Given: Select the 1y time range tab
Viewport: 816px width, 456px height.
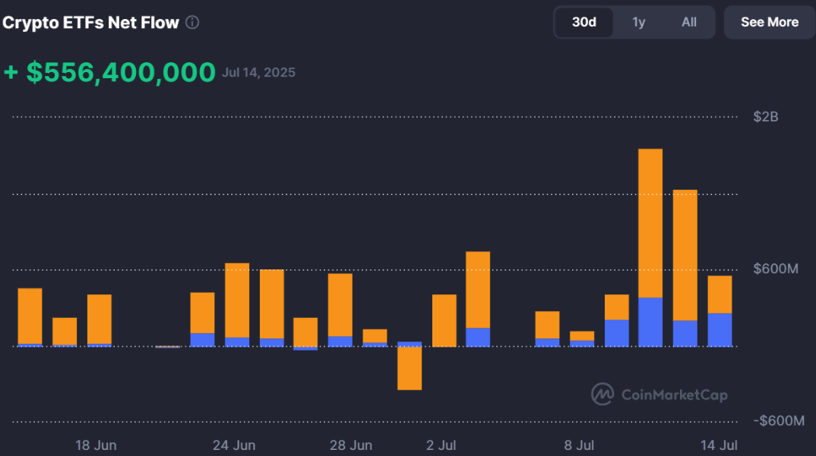Looking at the screenshot, I should 638,22.
